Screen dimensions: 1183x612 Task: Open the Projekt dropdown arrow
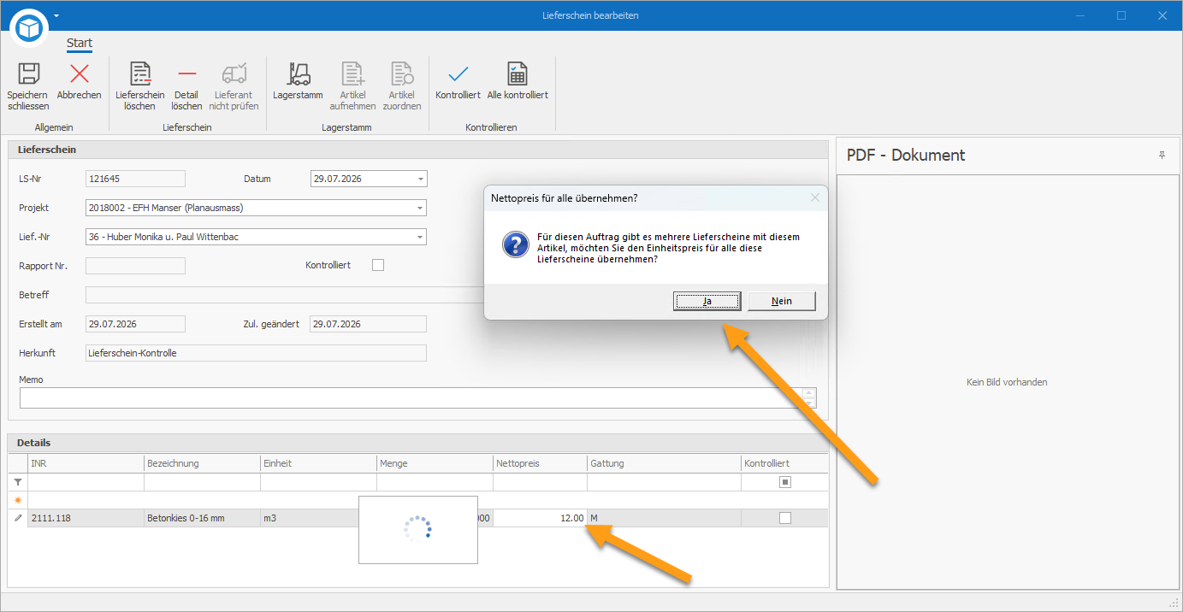click(x=420, y=208)
